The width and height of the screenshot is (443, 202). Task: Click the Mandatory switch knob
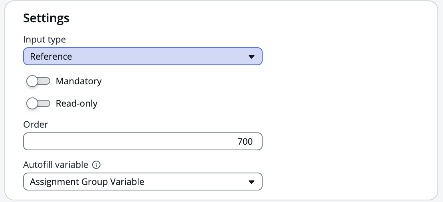(x=32, y=81)
